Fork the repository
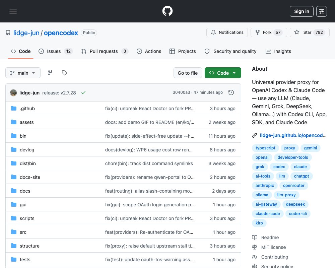The image size is (335, 268). (269, 32)
